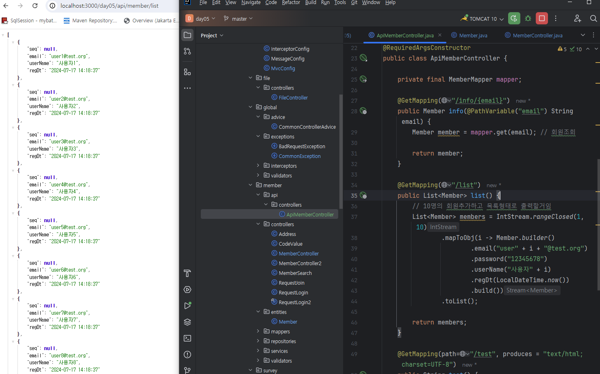The width and height of the screenshot is (600, 374).
Task: Toggle the gutter icon on line 23
Action: click(363, 58)
